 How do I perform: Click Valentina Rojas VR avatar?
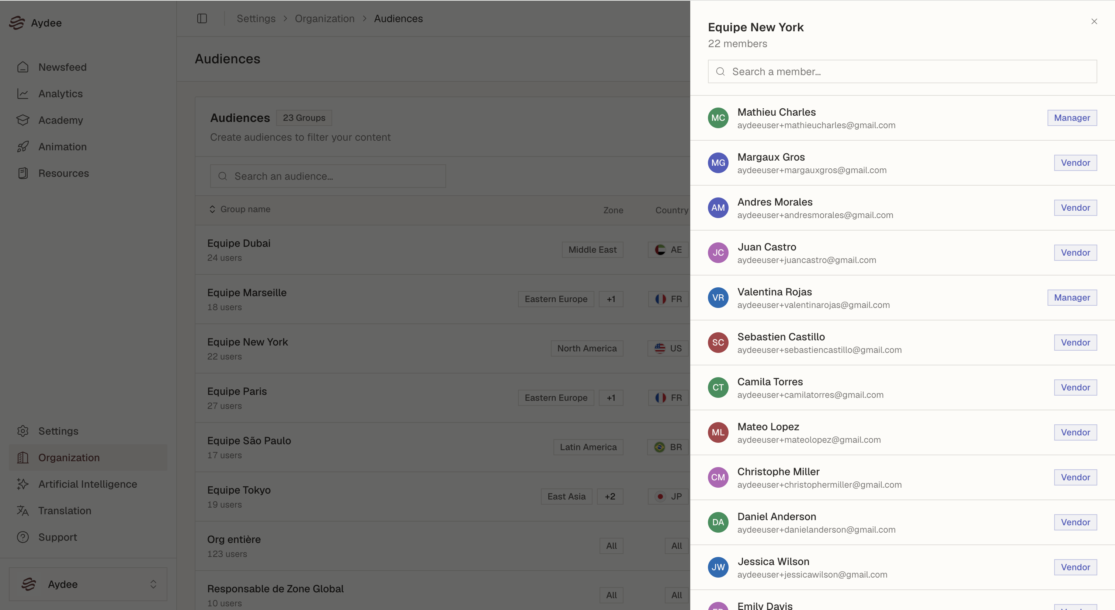[718, 297]
